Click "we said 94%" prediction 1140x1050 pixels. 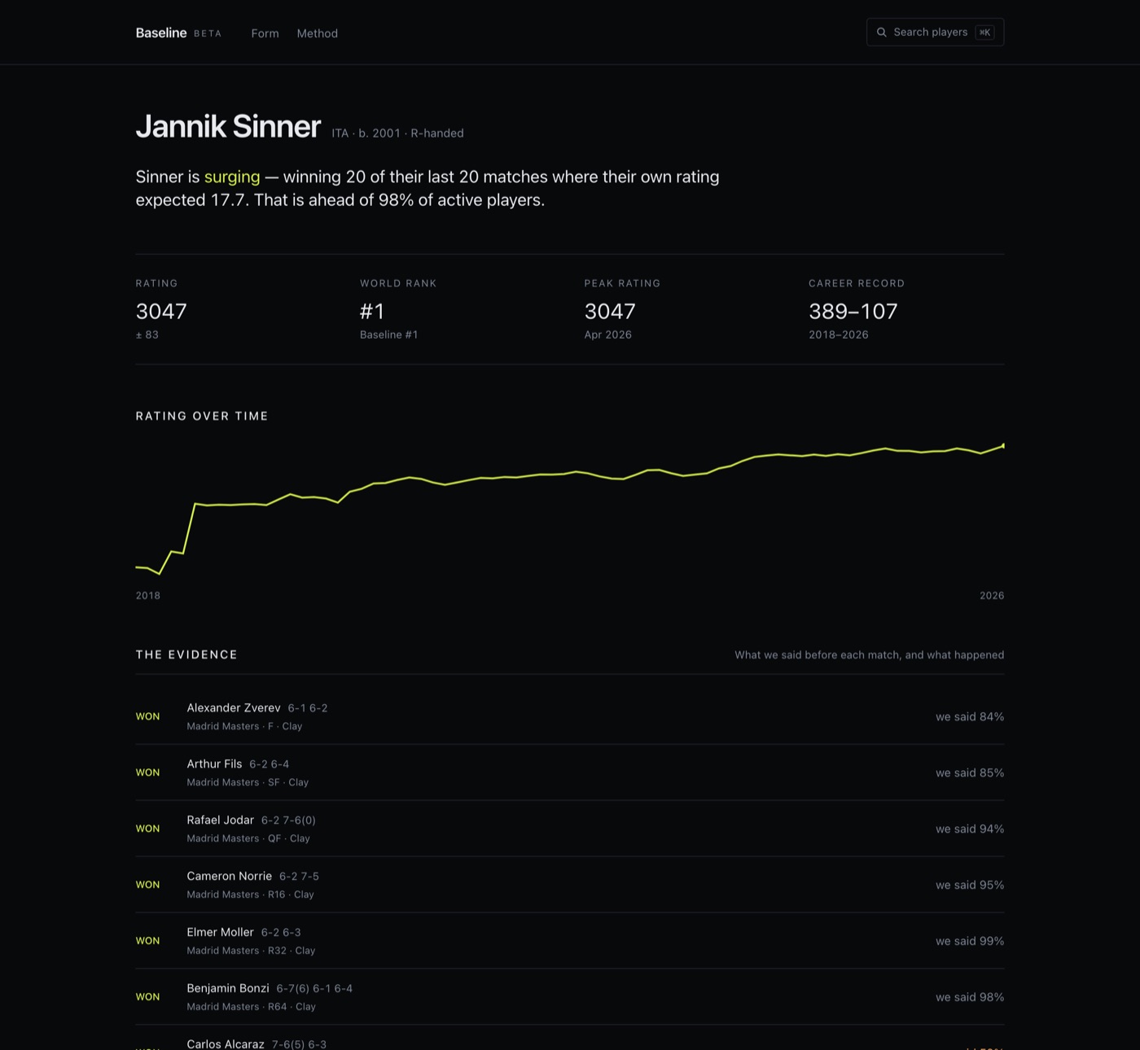[970, 829]
